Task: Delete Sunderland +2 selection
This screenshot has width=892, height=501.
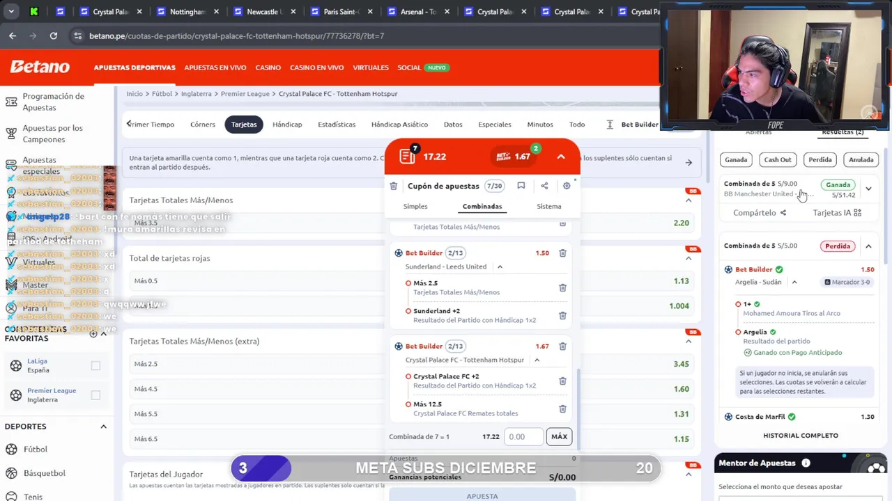Action: pos(562,315)
